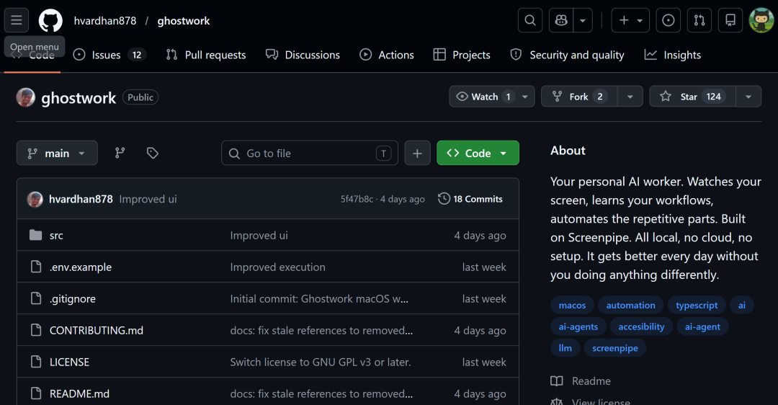Click the src folder icon

click(36, 235)
